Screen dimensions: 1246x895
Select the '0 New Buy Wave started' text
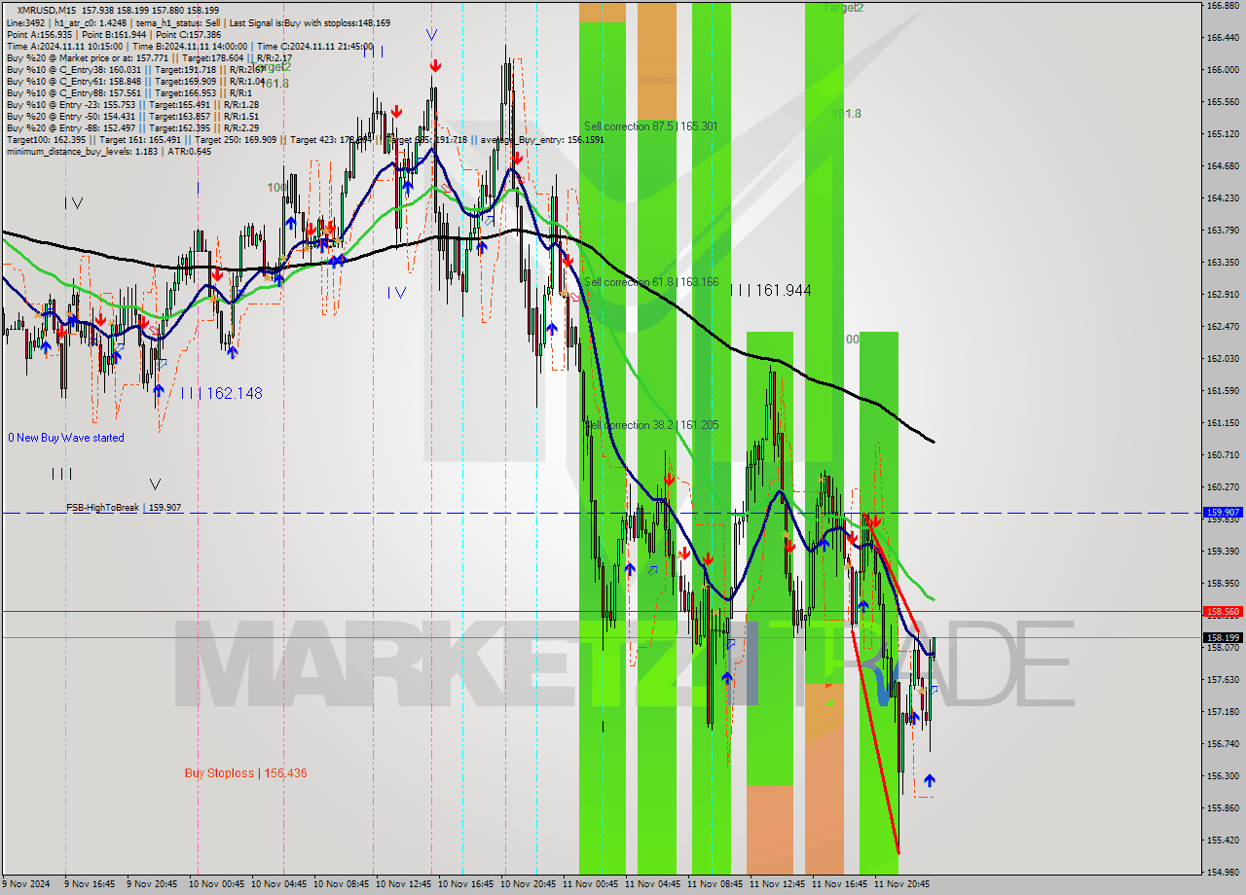coord(66,438)
